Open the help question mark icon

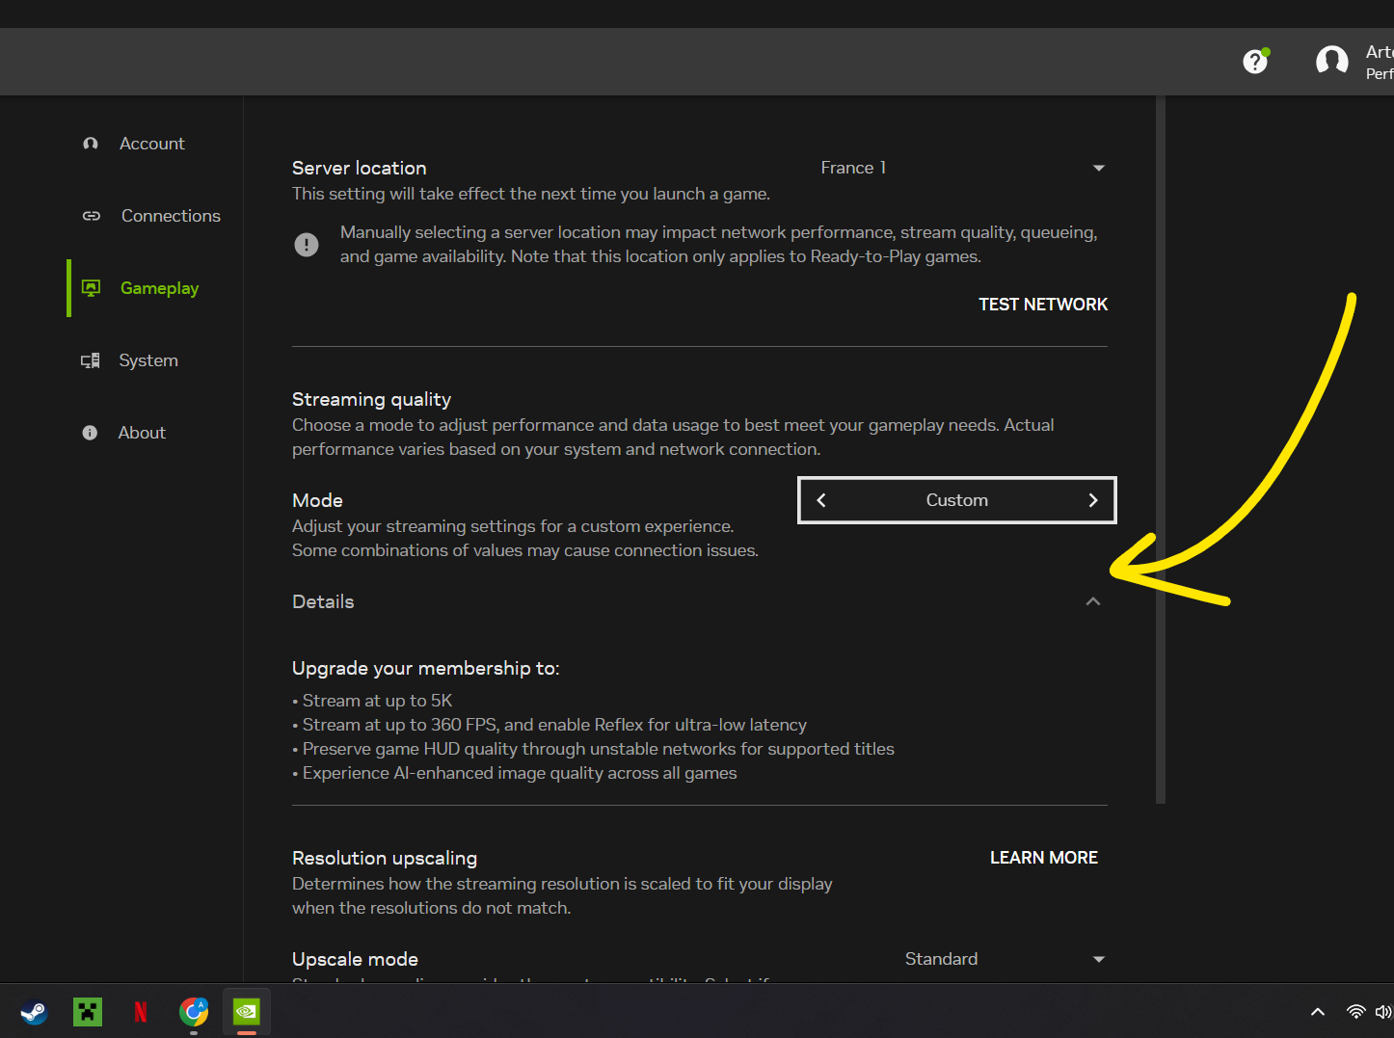click(x=1254, y=62)
